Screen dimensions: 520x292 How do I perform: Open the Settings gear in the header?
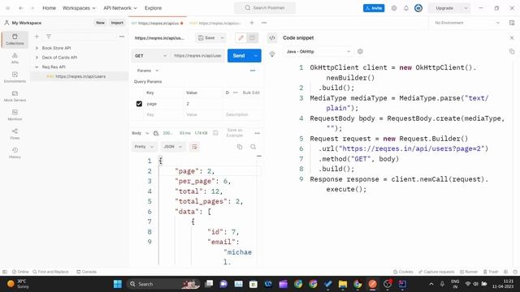point(393,8)
